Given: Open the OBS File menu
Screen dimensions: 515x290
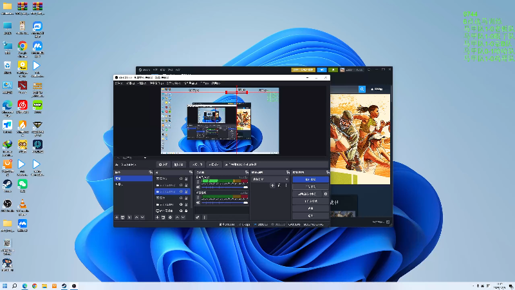Looking at the screenshot, I should pos(119,83).
